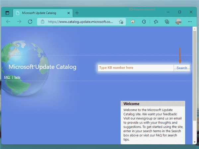
Task: Open the FAQ link
Action: pyautogui.click(x=7, y=77)
